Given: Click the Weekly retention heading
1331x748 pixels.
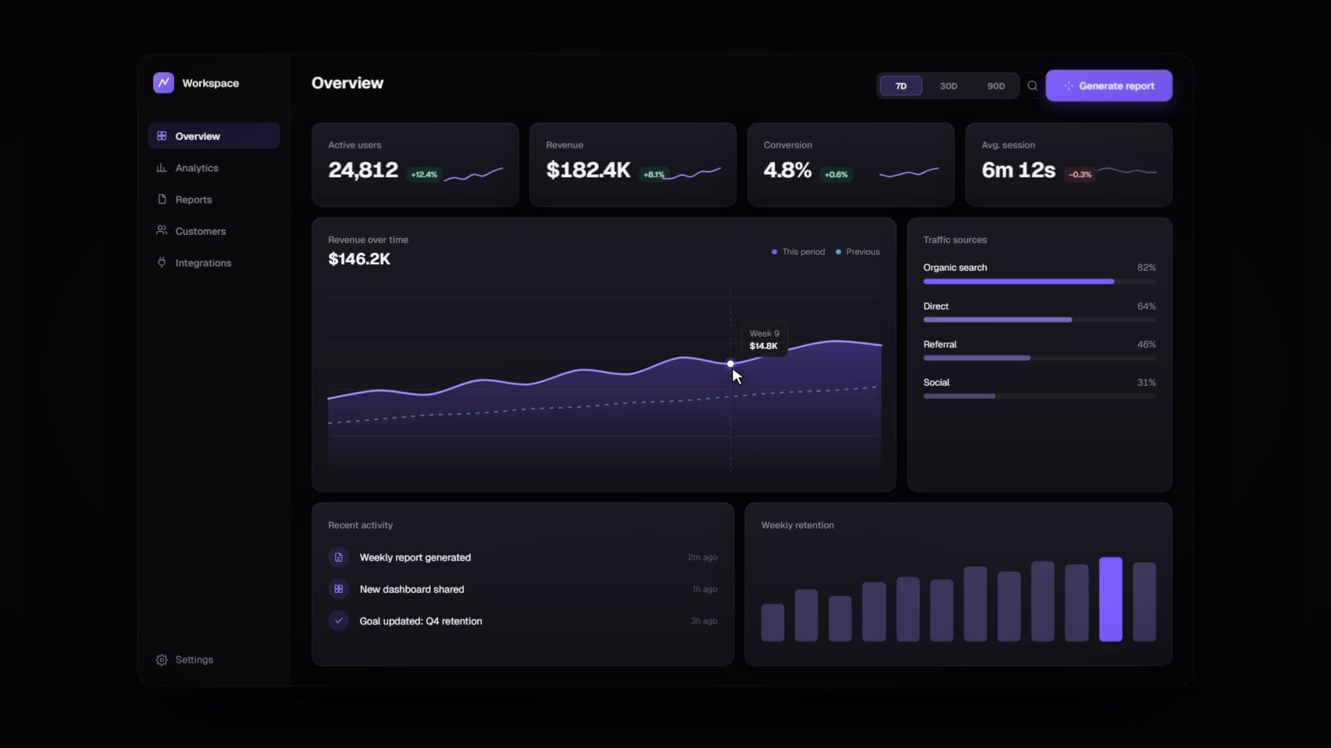Looking at the screenshot, I should coord(797,525).
